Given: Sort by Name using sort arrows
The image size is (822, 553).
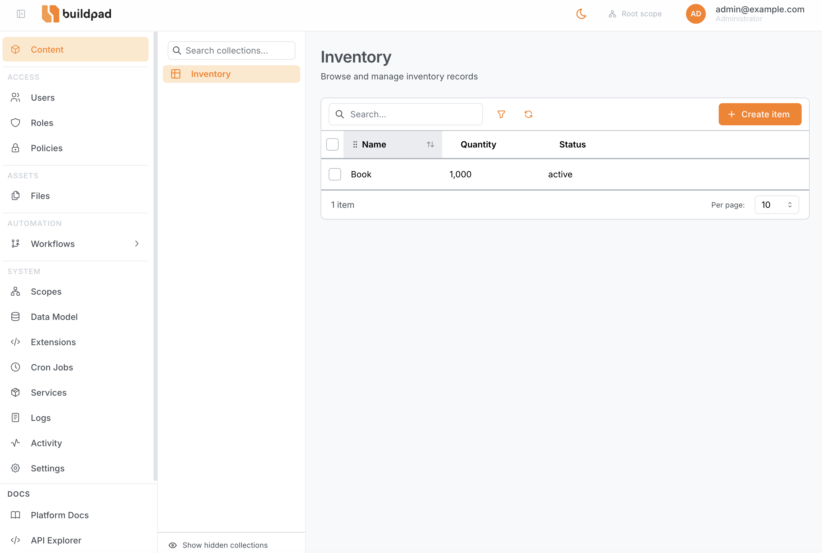Looking at the screenshot, I should (430, 145).
